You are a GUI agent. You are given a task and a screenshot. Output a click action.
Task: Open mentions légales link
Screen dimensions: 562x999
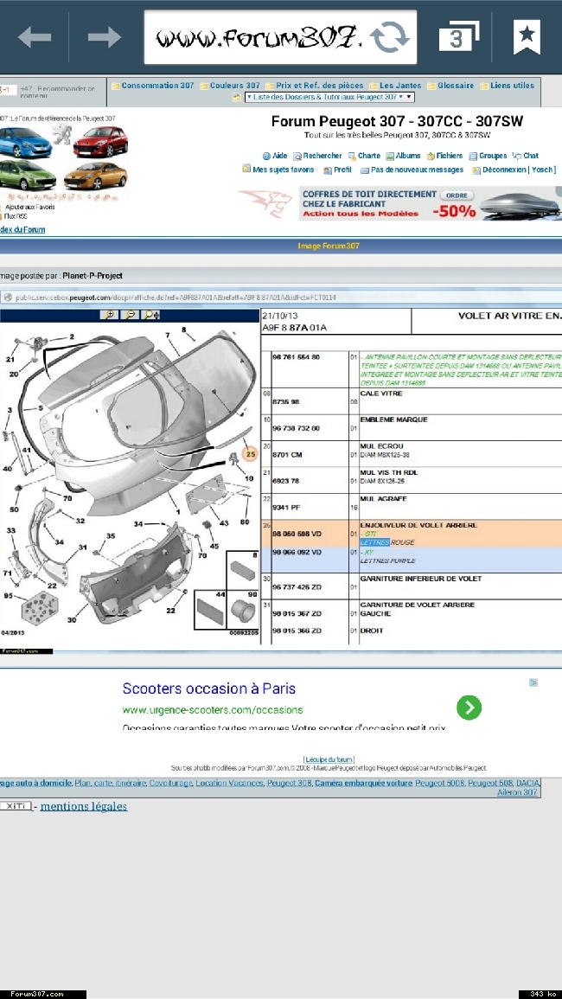[x=84, y=807]
